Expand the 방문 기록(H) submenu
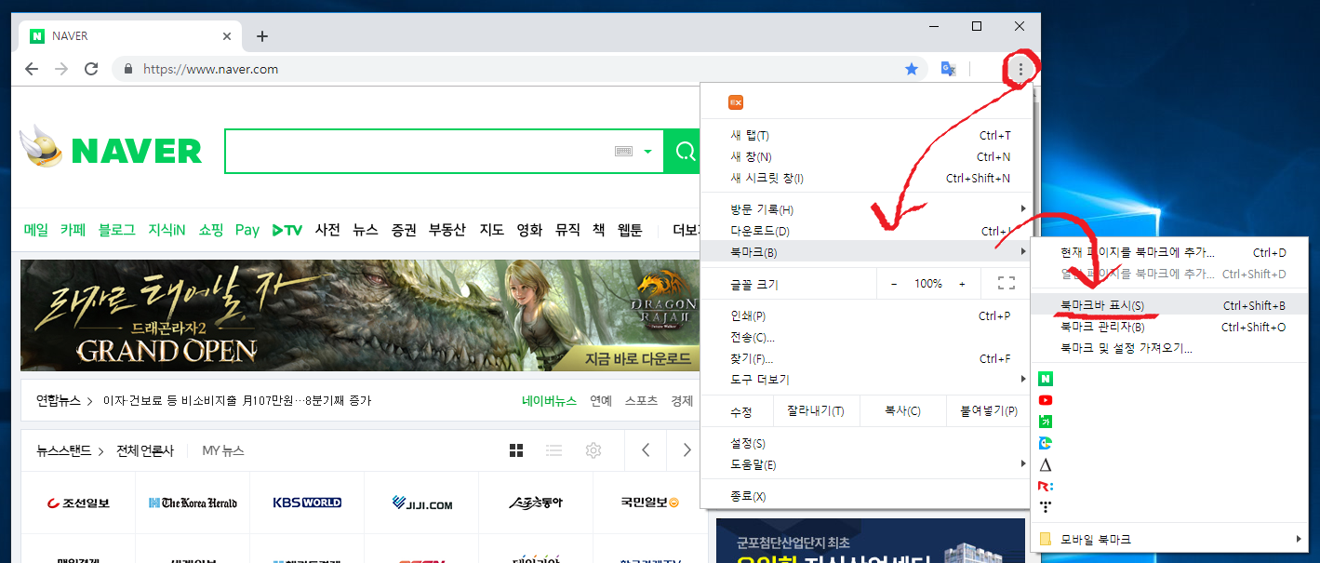The width and height of the screenshot is (1320, 563). [x=866, y=209]
